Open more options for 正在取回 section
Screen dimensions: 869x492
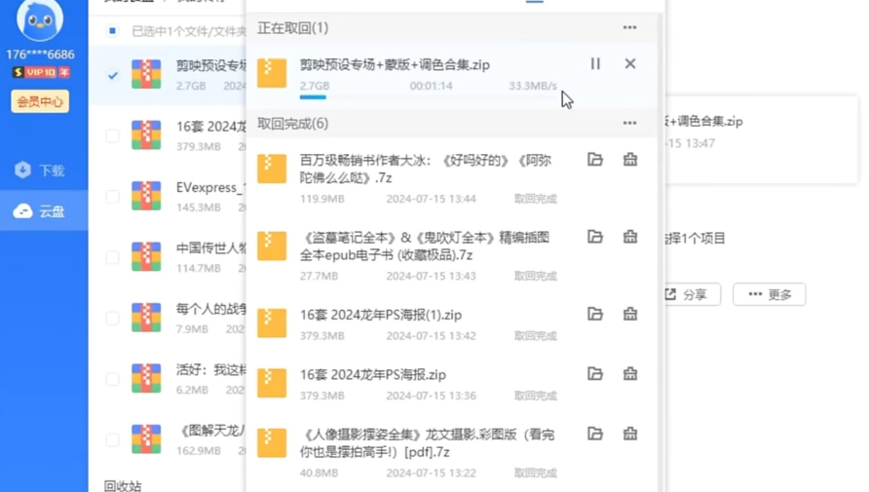629,27
